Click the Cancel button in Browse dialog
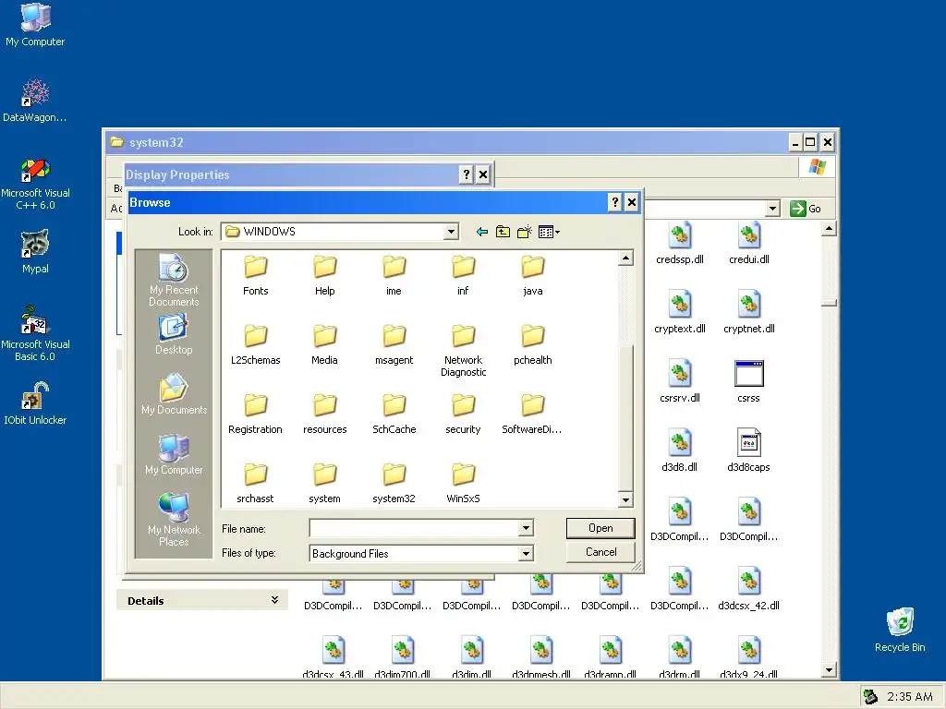The width and height of the screenshot is (946, 709). [x=600, y=552]
